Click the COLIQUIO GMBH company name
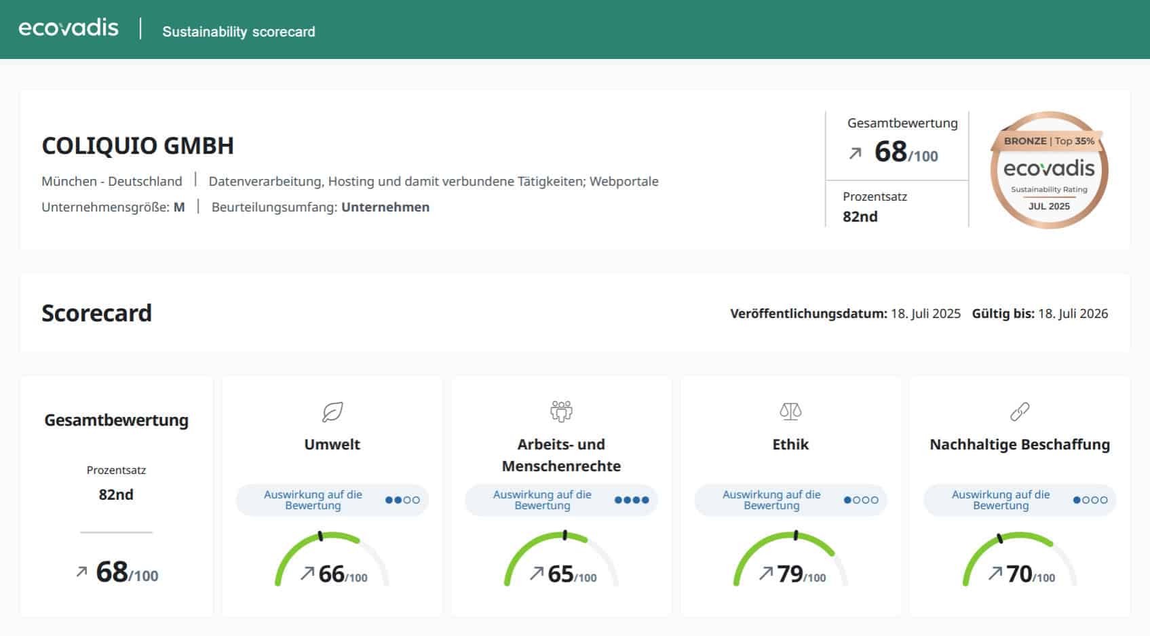The width and height of the screenshot is (1150, 636). tap(137, 146)
